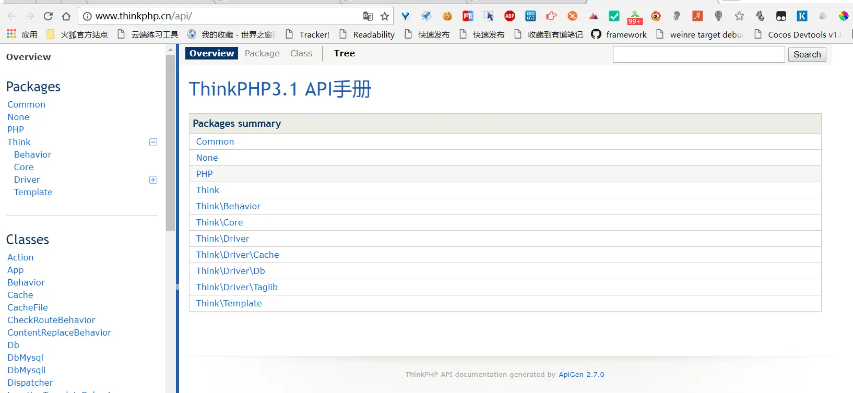Open the Package tab

point(262,53)
